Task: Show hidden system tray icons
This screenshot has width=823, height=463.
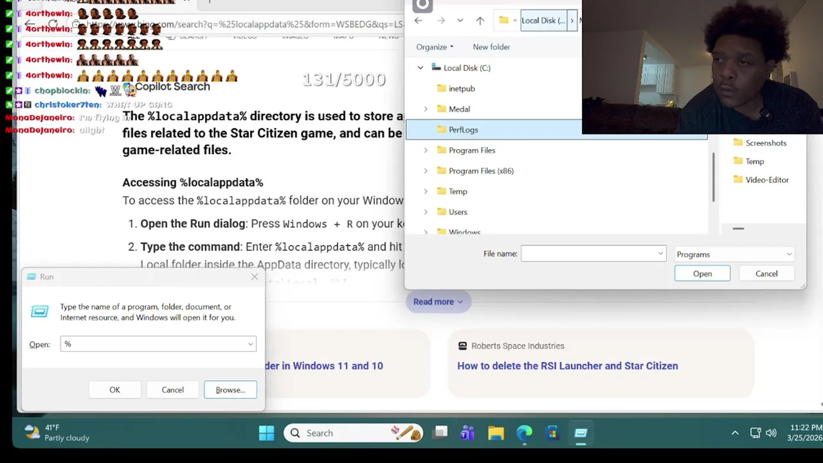Action: [735, 433]
